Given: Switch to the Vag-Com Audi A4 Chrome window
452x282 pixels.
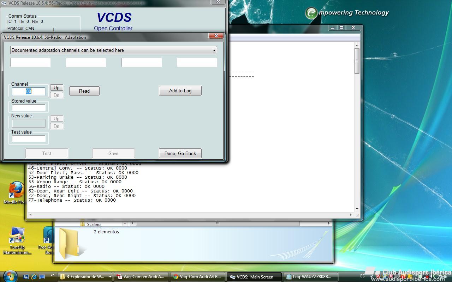Looking at the screenshot, I should click(198, 277).
